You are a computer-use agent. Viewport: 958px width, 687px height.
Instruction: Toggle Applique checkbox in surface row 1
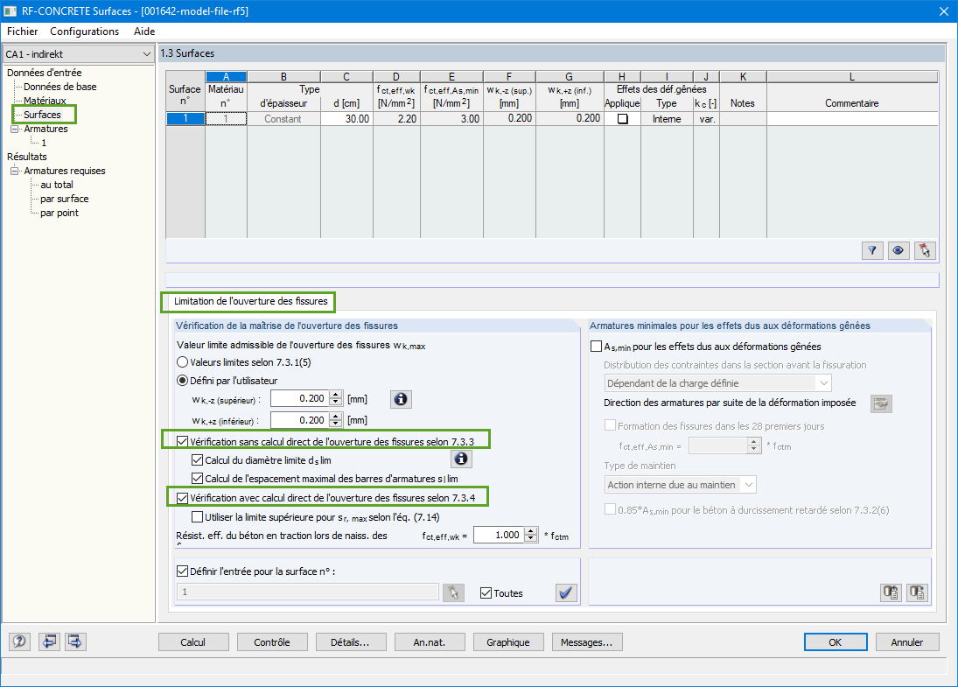623,119
